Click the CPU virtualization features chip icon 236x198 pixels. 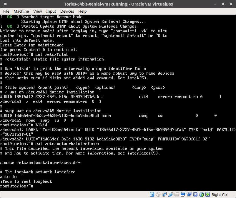coord(195,194)
